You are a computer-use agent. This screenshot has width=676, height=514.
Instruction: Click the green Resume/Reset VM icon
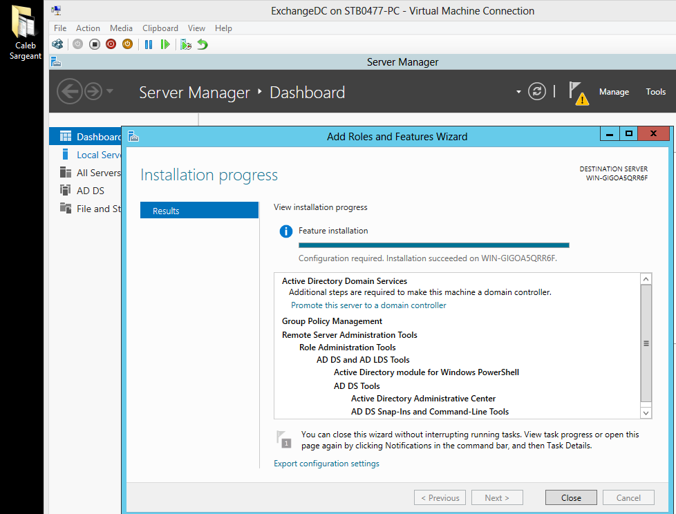(x=165, y=44)
